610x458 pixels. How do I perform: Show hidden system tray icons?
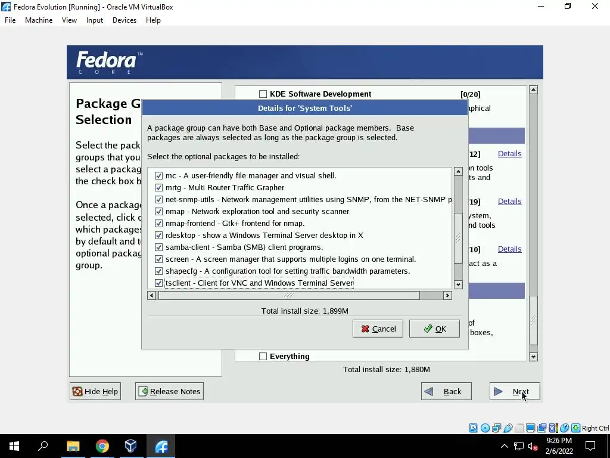[x=504, y=446]
